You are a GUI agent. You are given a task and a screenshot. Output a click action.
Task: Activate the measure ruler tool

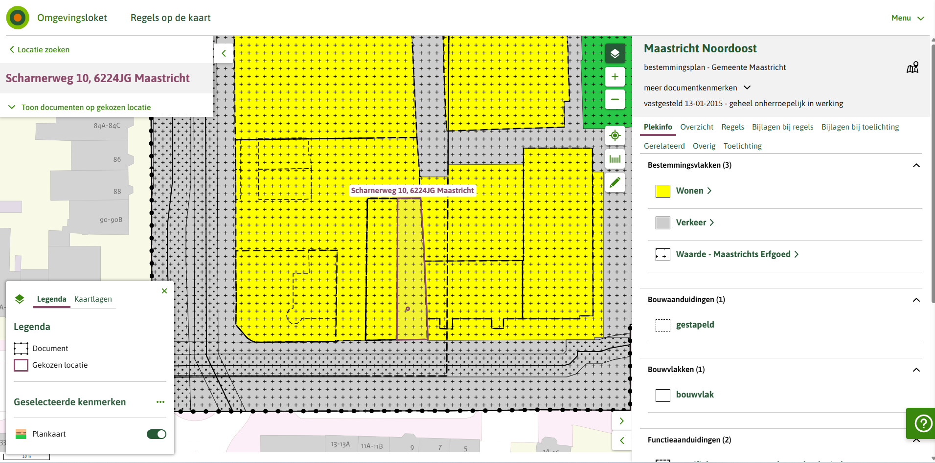coord(615,159)
